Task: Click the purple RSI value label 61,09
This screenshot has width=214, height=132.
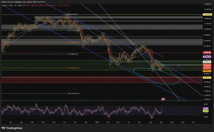Action: (x=206, y=108)
